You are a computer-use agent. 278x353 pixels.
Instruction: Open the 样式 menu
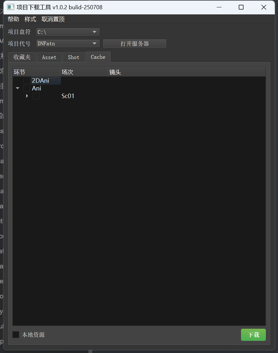pyautogui.click(x=30, y=19)
